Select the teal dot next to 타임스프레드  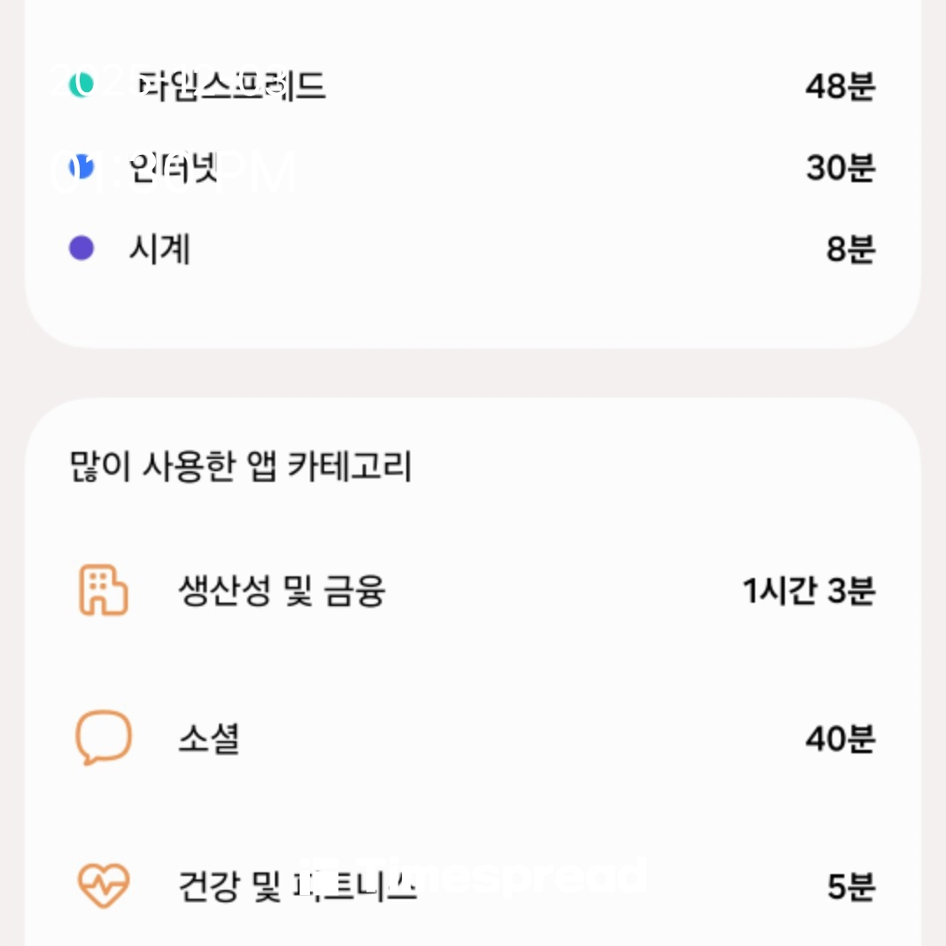(x=81, y=86)
